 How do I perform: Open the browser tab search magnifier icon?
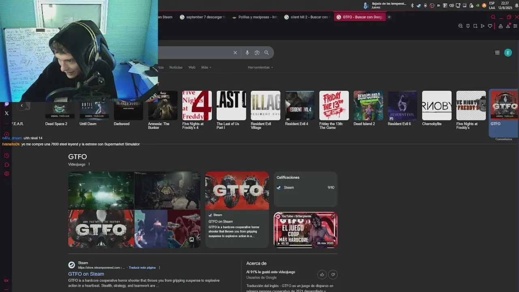tap(493, 17)
